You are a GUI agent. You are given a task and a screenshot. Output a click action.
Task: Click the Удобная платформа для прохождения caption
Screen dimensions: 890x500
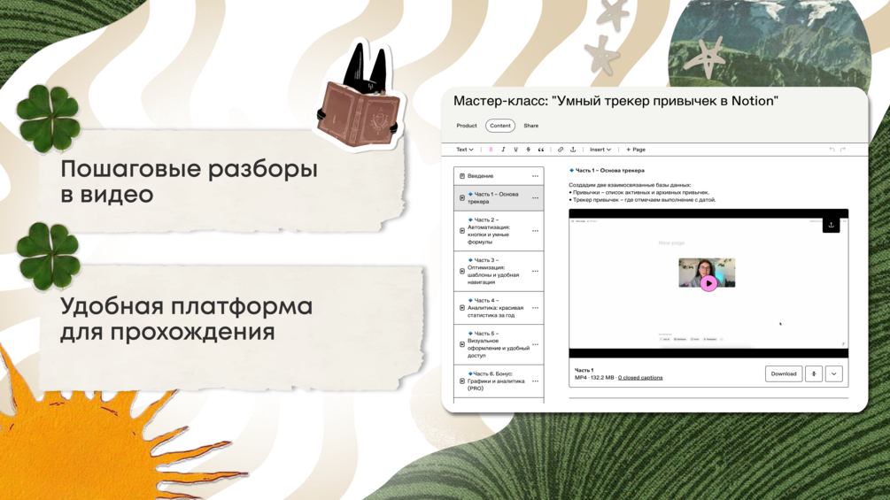point(187,319)
